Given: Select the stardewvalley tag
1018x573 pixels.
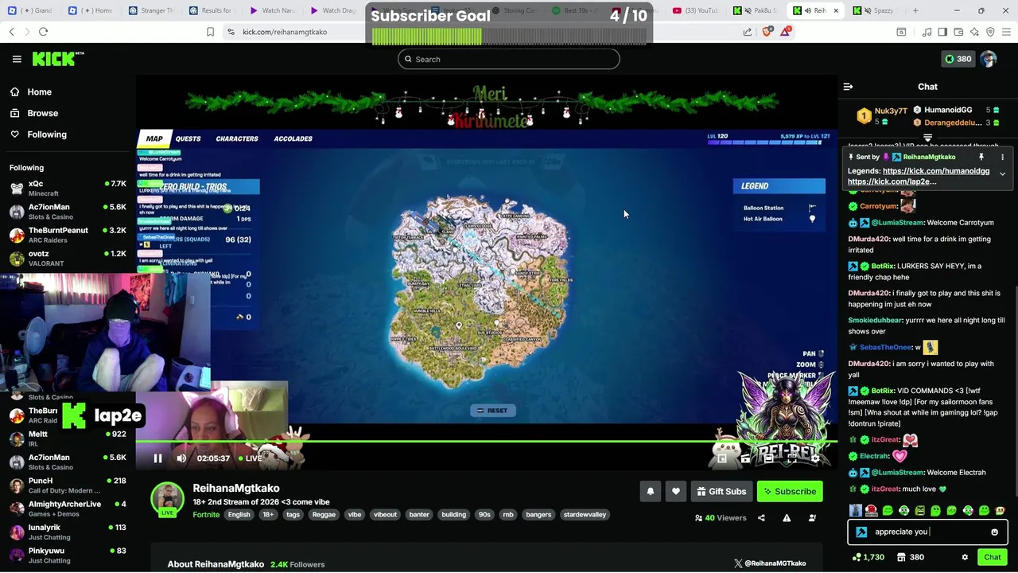Looking at the screenshot, I should pyautogui.click(x=585, y=515).
